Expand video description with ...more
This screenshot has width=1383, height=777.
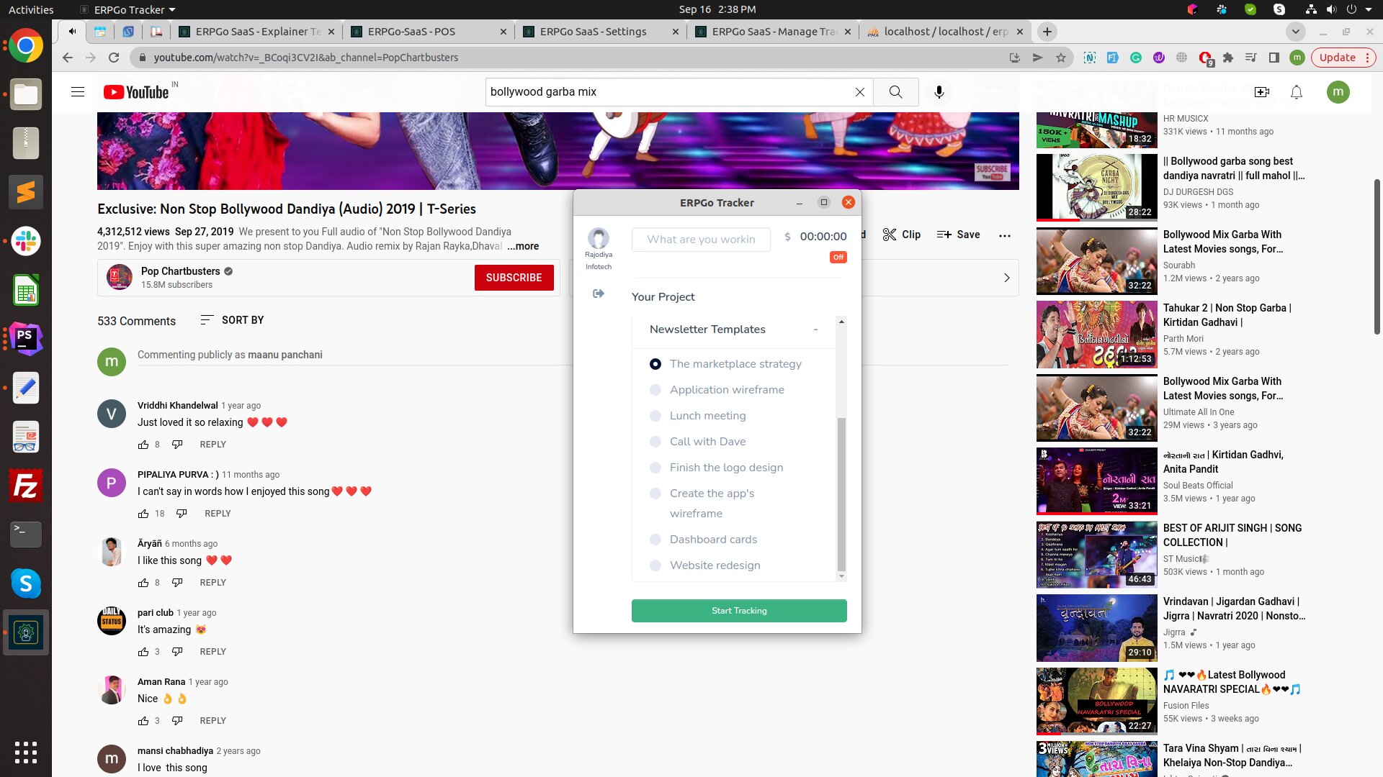[523, 246]
